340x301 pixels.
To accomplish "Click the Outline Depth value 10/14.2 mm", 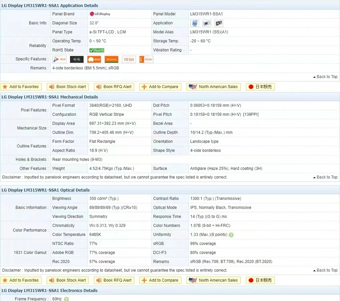I will point(211,132).
